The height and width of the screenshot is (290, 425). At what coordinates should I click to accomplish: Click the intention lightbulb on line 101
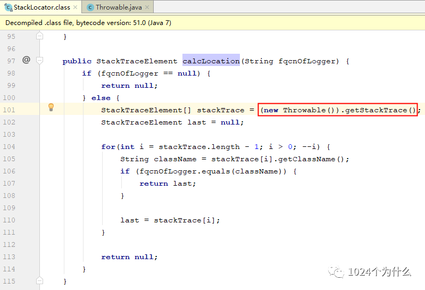(51, 107)
